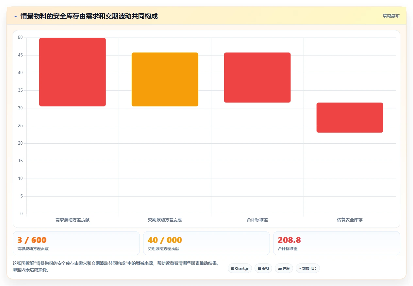Click the 合计标准差 x-axis label

[x=257, y=220]
